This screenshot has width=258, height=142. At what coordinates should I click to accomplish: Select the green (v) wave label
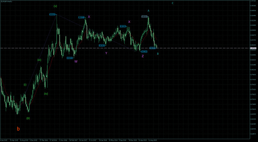(55, 6)
